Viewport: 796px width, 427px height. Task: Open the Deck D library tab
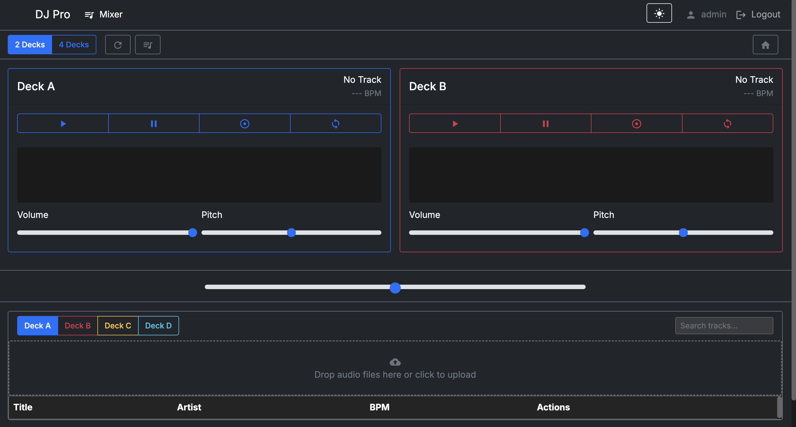[x=158, y=326]
